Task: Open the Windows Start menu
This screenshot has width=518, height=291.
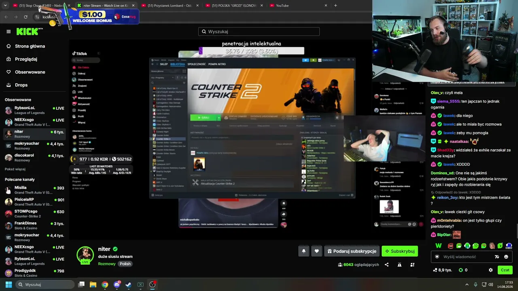Action: click(8, 285)
